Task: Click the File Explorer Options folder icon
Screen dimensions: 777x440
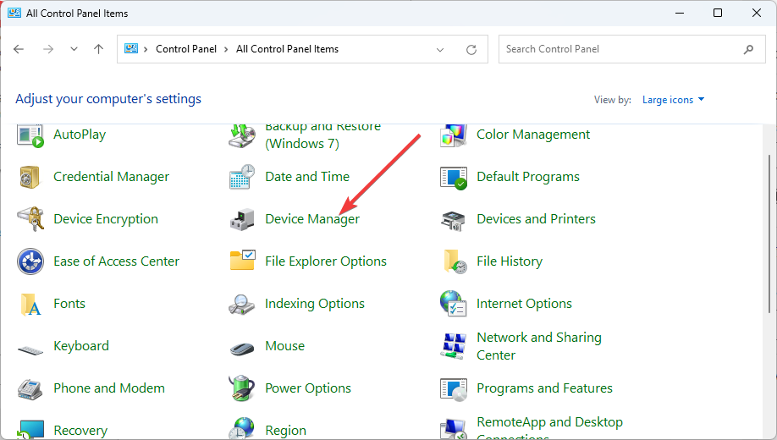Action: click(242, 260)
